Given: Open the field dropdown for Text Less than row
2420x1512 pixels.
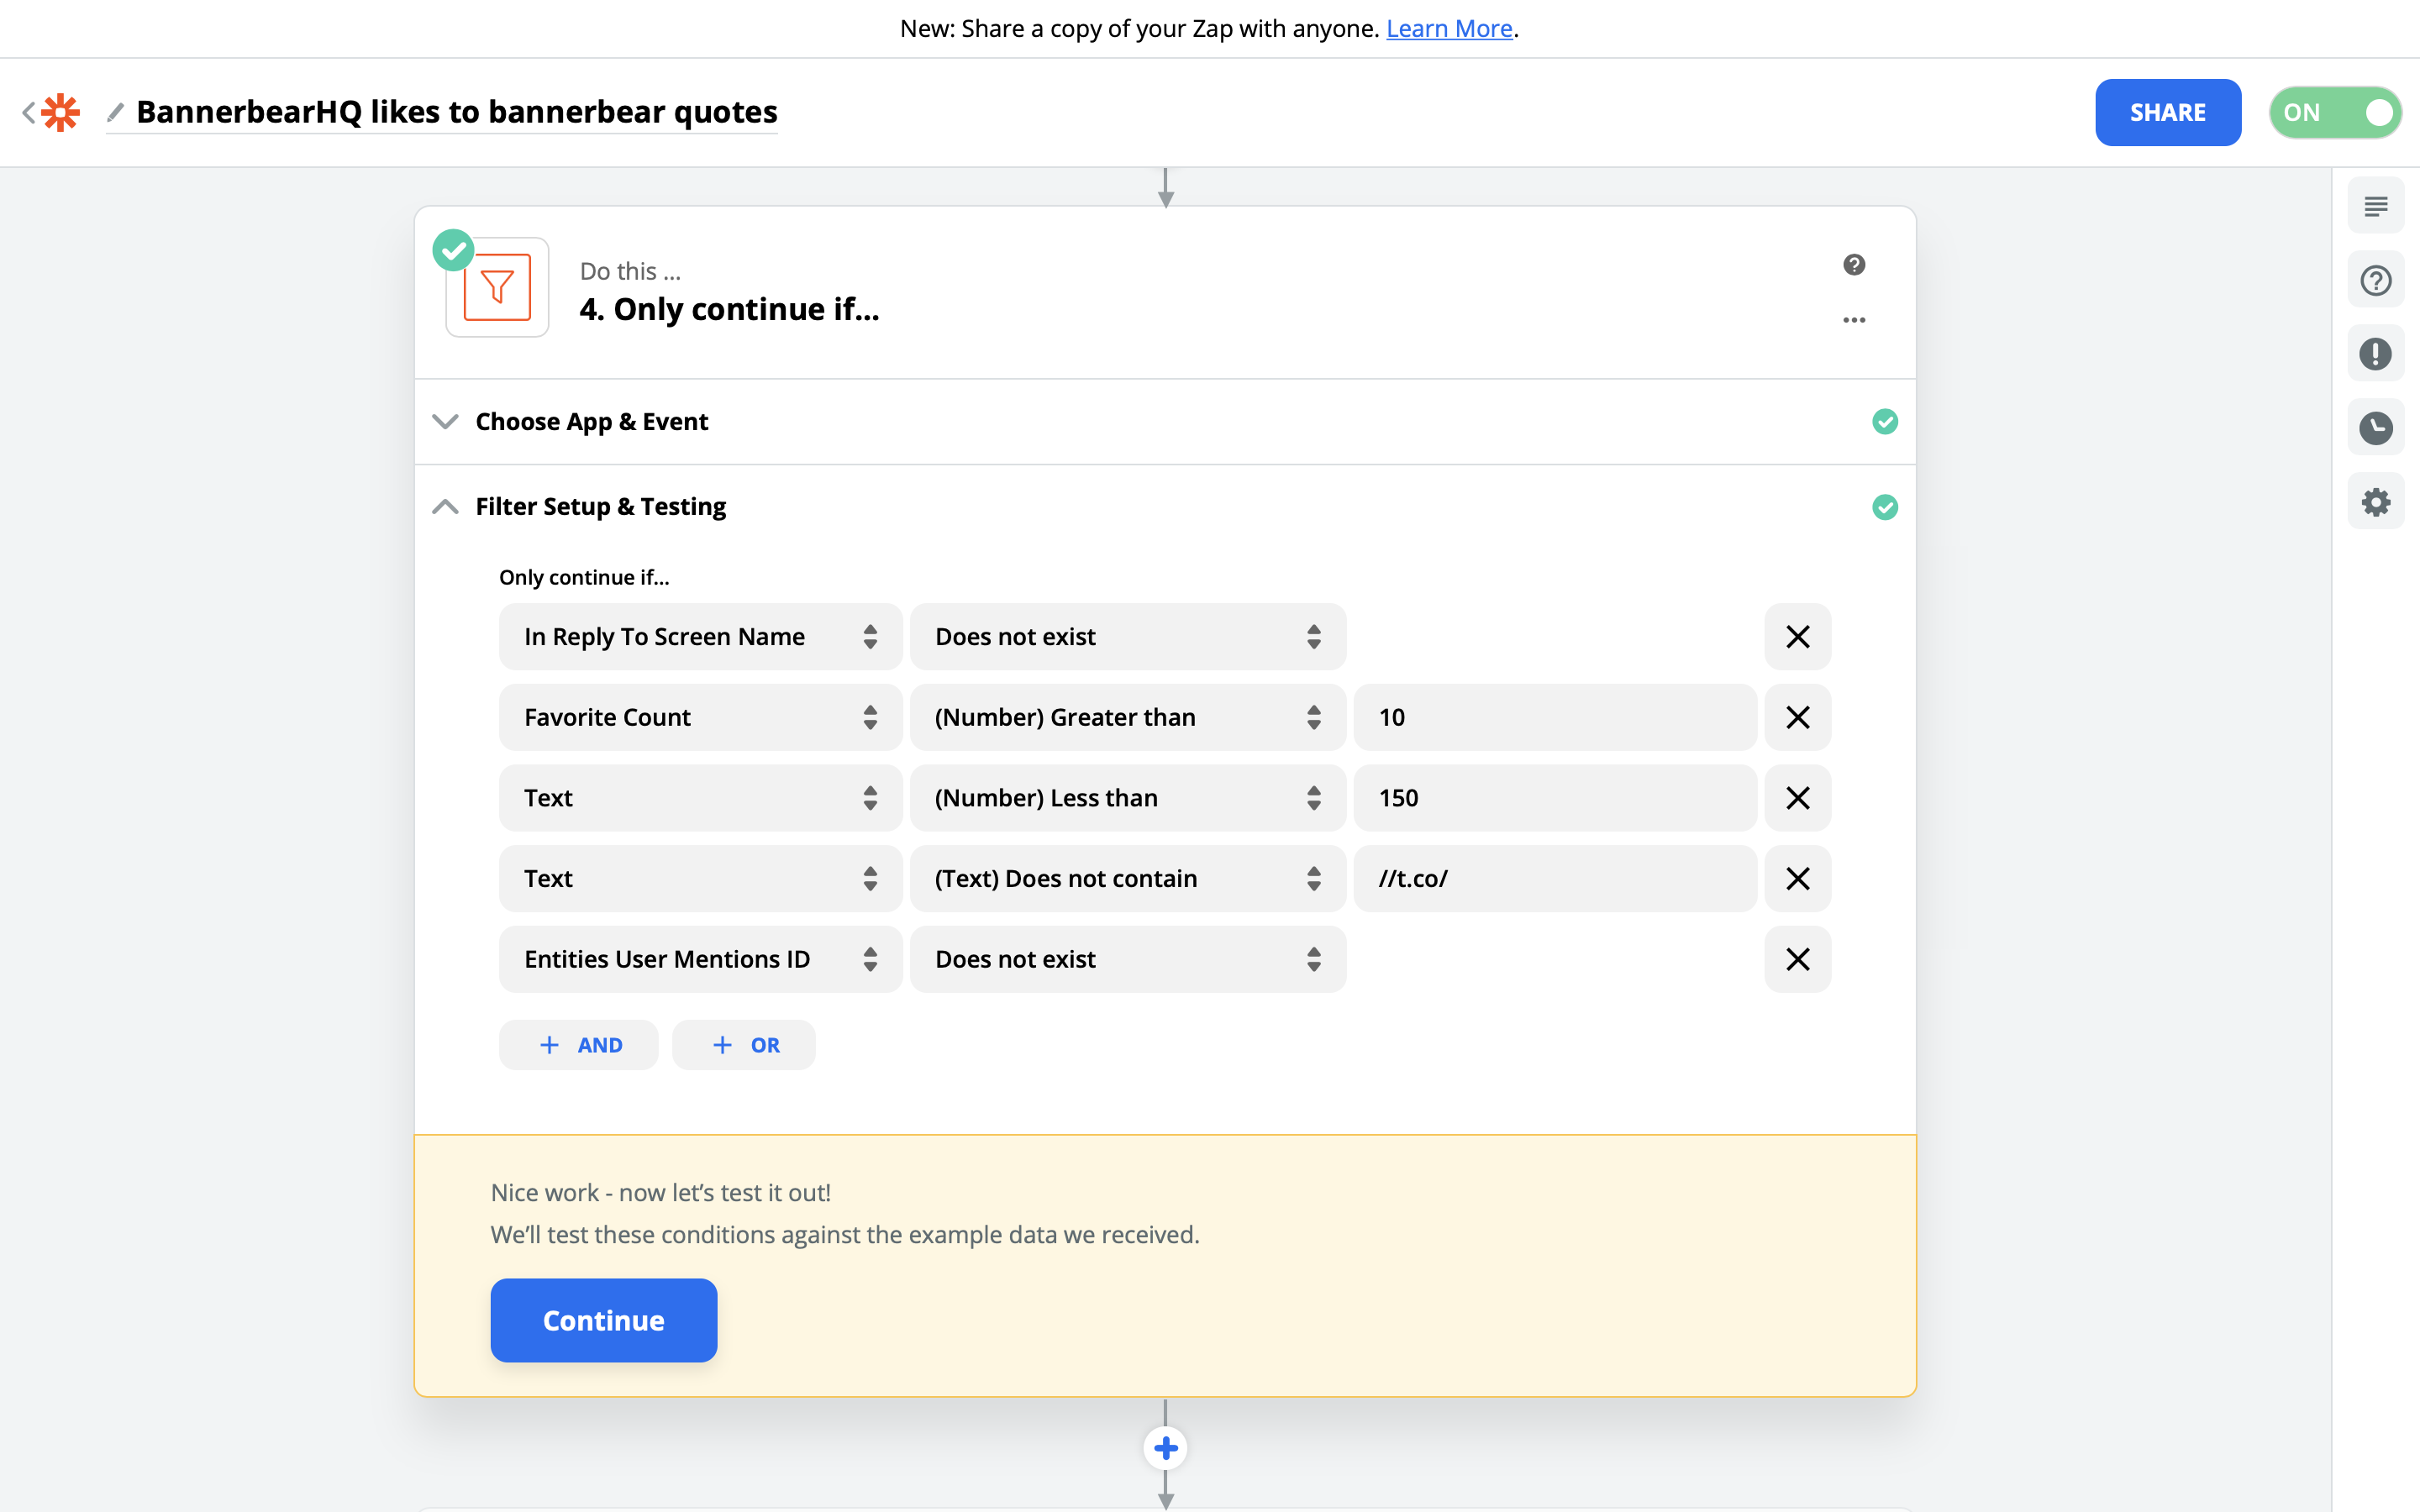Looking at the screenshot, I should (x=701, y=798).
